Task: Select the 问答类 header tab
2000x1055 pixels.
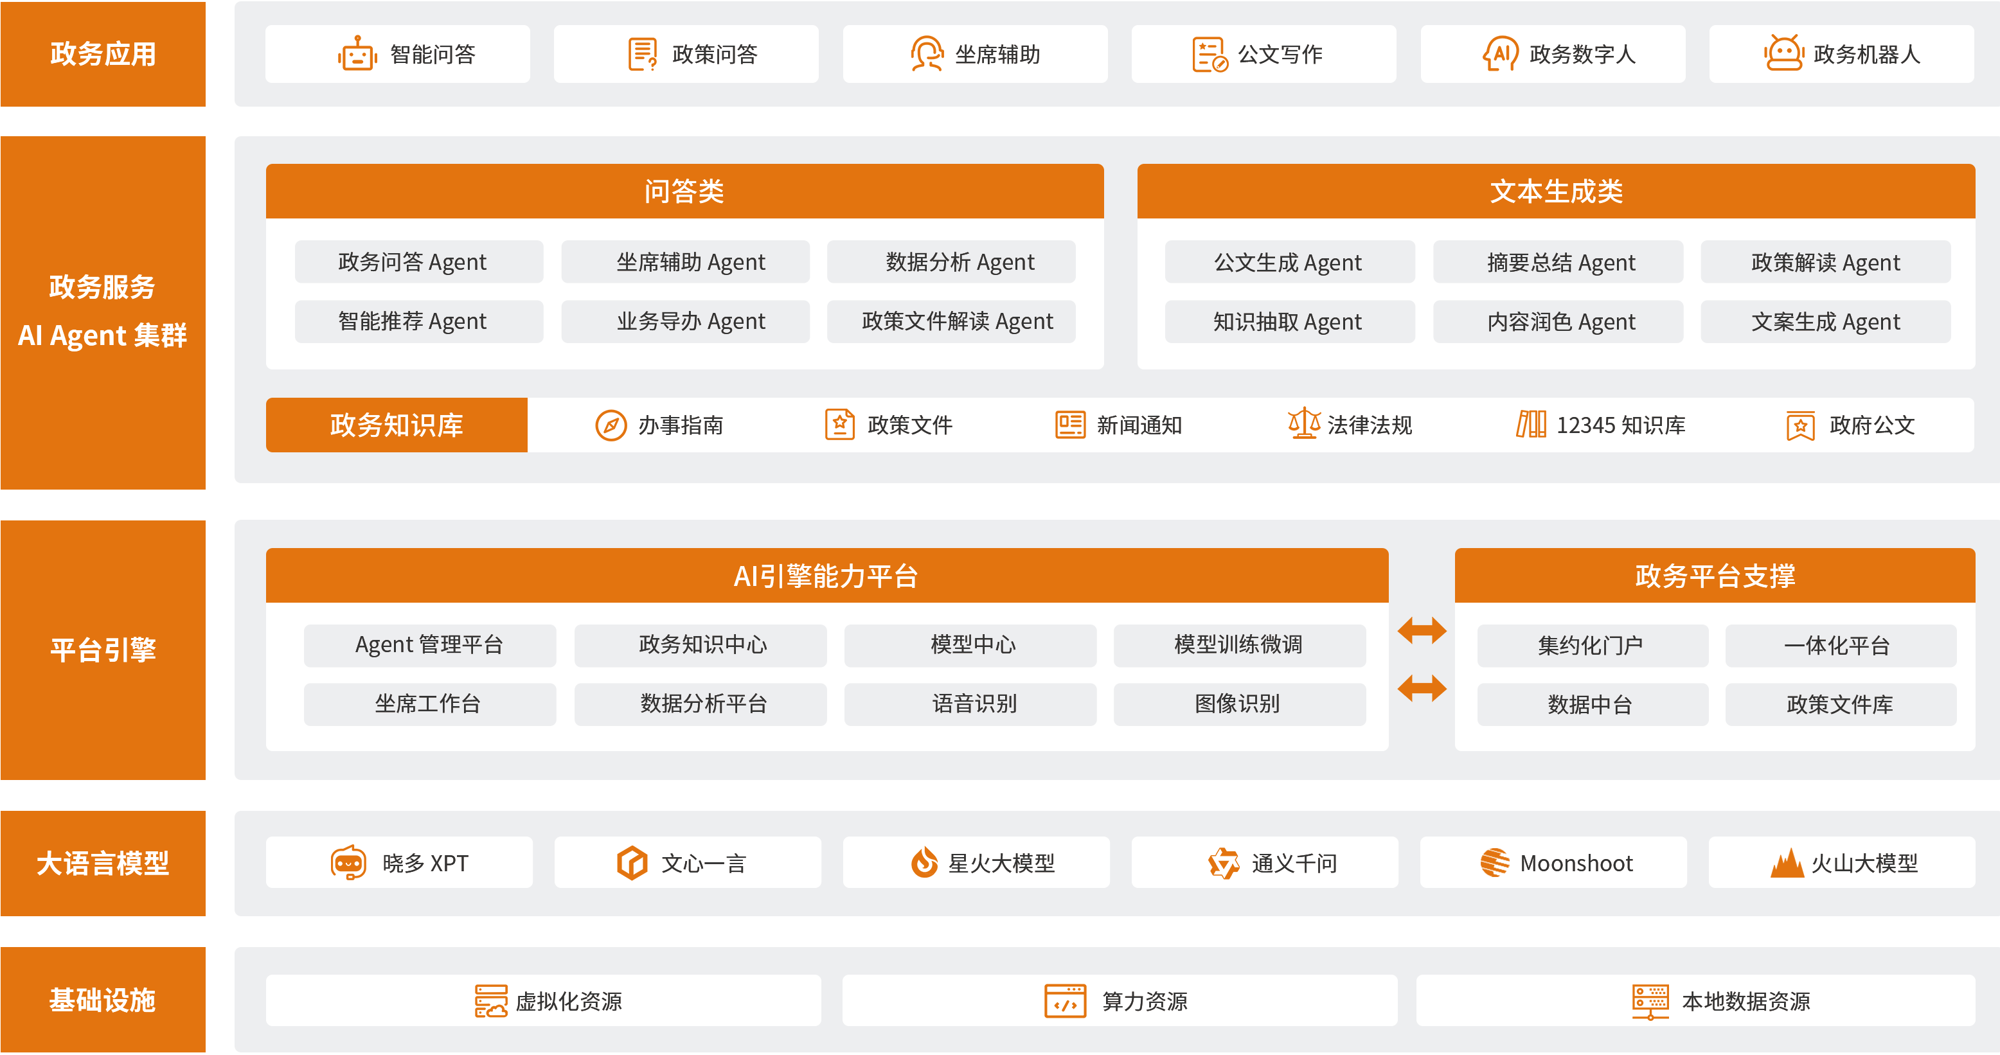Action: click(x=684, y=191)
